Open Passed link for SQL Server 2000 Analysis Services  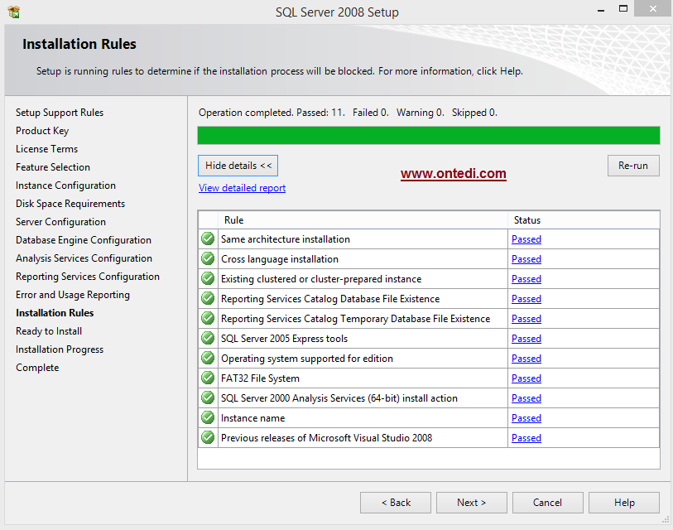point(526,398)
